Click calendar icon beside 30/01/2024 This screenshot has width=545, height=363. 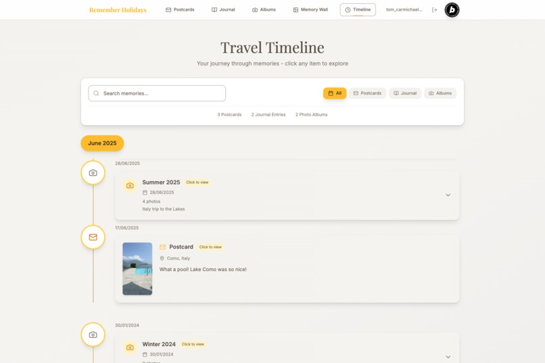click(145, 354)
